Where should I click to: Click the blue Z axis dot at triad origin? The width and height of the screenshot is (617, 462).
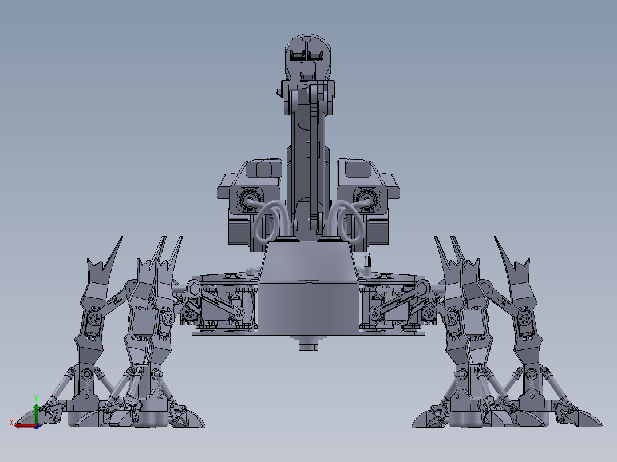[37, 426]
